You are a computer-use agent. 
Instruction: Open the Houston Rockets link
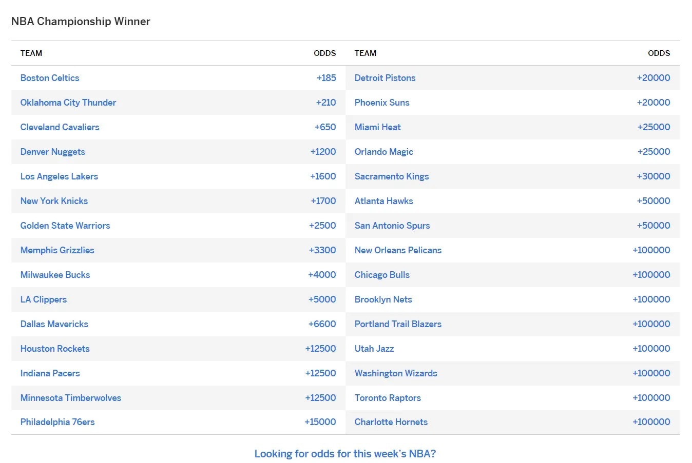point(55,349)
